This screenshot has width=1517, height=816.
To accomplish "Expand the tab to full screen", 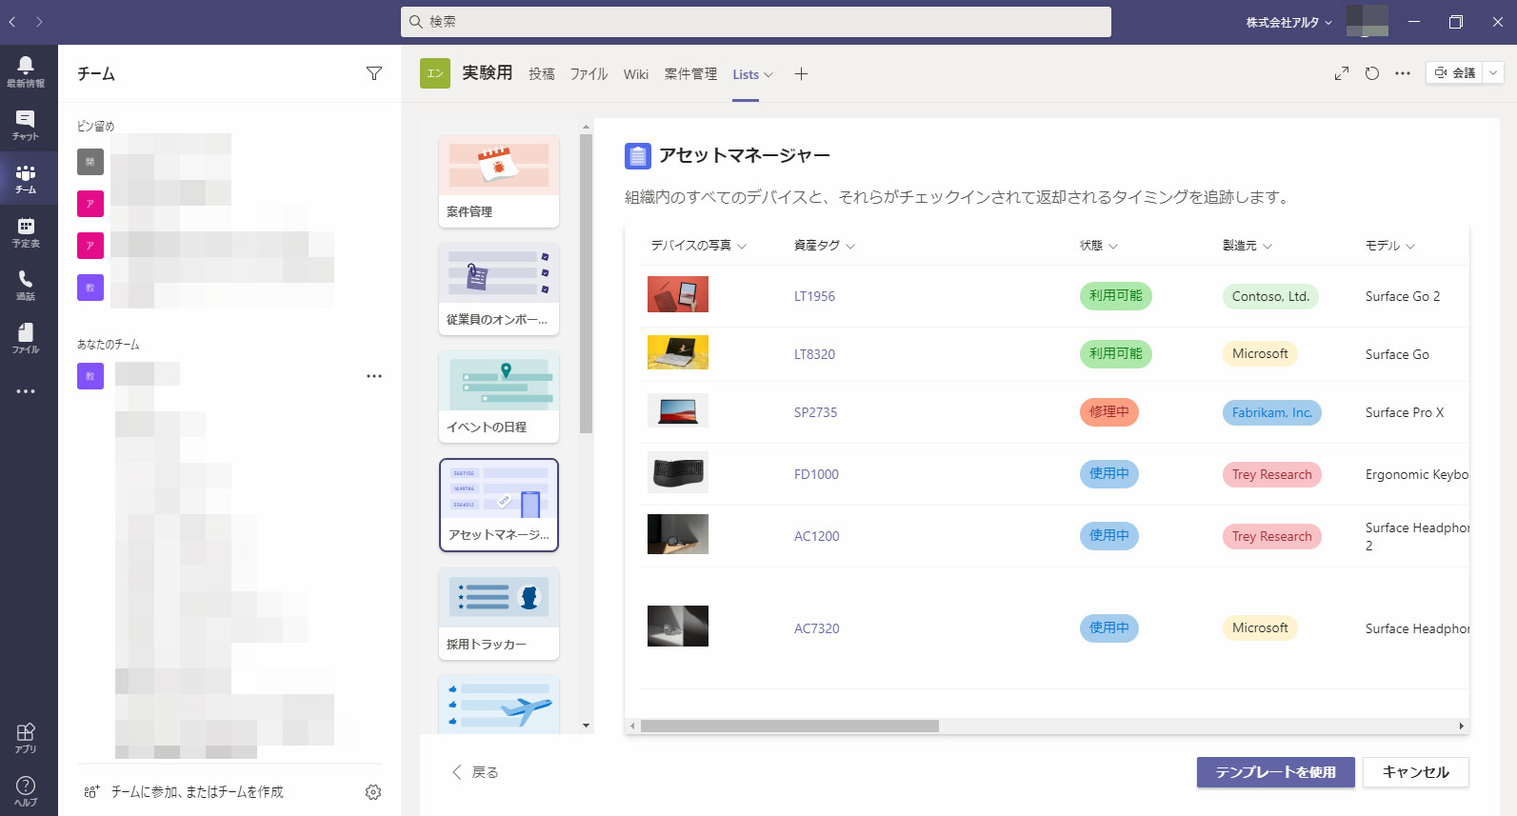I will (x=1342, y=73).
